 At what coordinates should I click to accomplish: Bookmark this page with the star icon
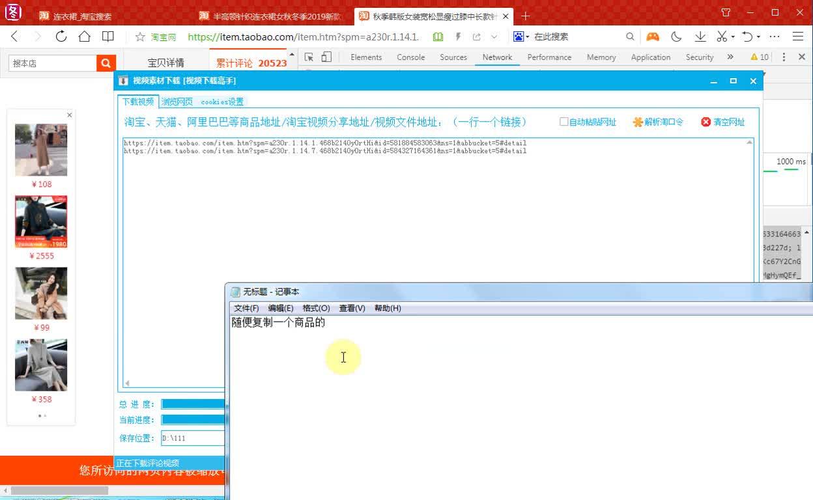(140, 37)
